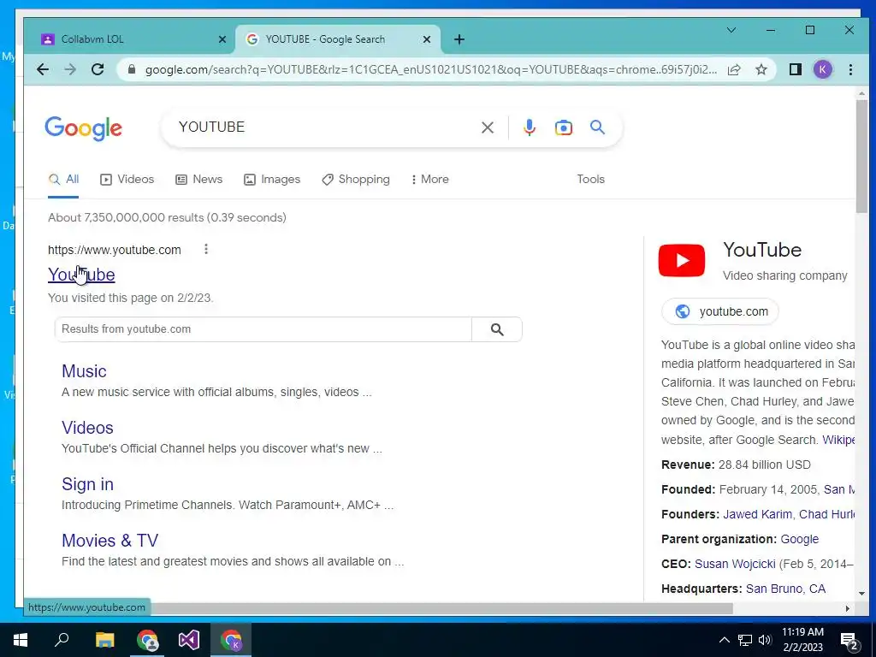
Task: Share this page from the address bar
Action: click(x=734, y=69)
